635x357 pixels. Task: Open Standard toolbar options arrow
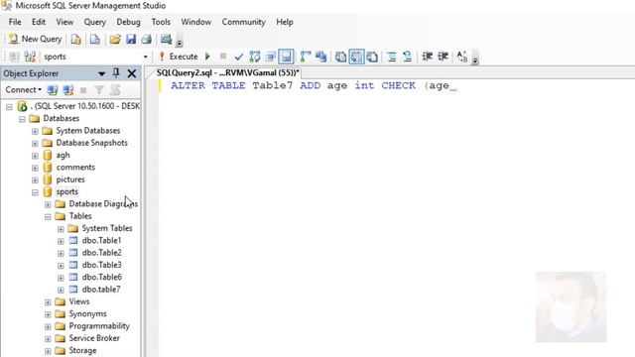coord(179,42)
